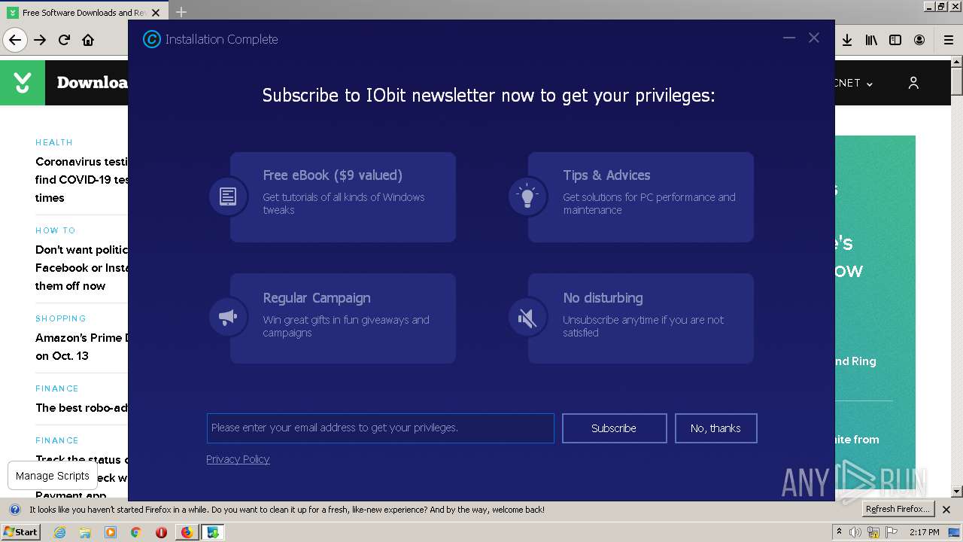This screenshot has height=542, width=963.
Task: Open Windows Media Player on taskbar
Action: pos(111,532)
